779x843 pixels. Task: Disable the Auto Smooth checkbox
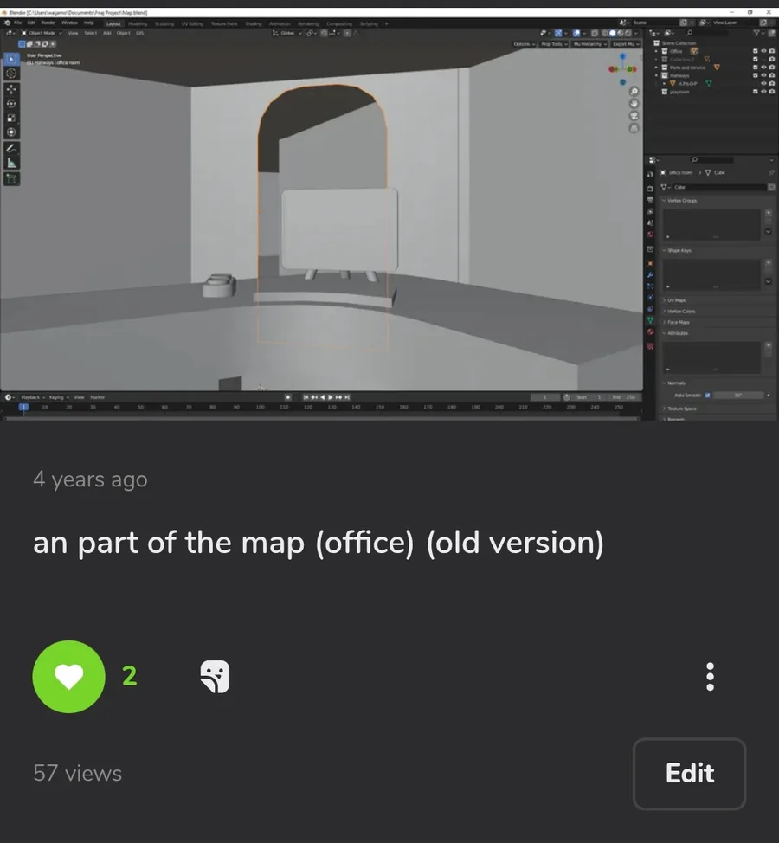click(707, 396)
